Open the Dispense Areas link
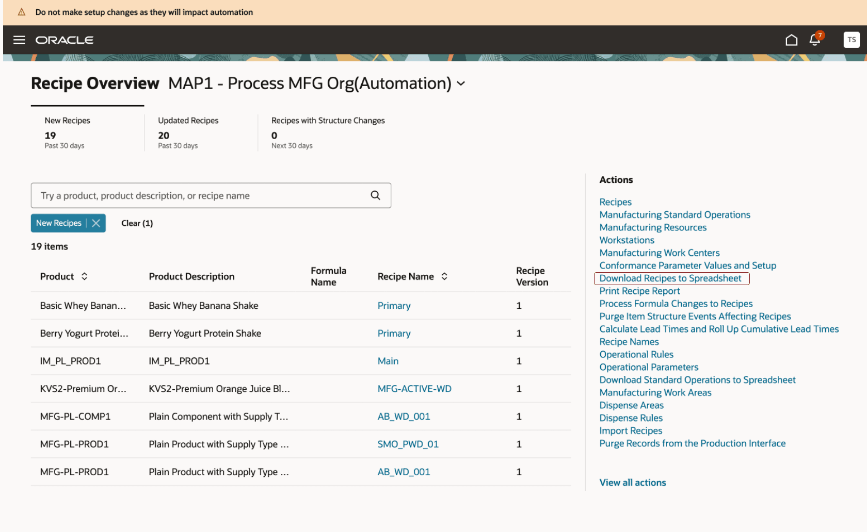The width and height of the screenshot is (867, 532). [631, 405]
